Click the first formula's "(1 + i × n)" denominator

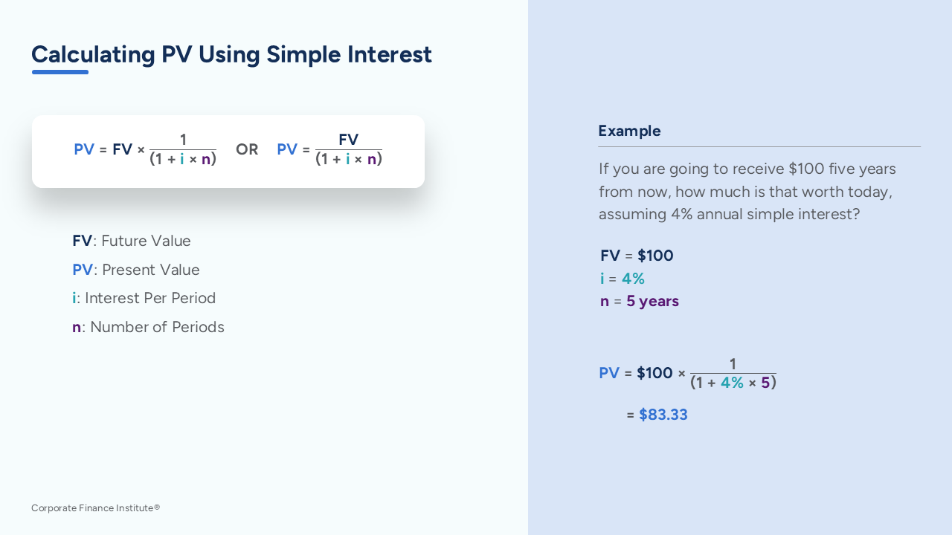pos(183,159)
